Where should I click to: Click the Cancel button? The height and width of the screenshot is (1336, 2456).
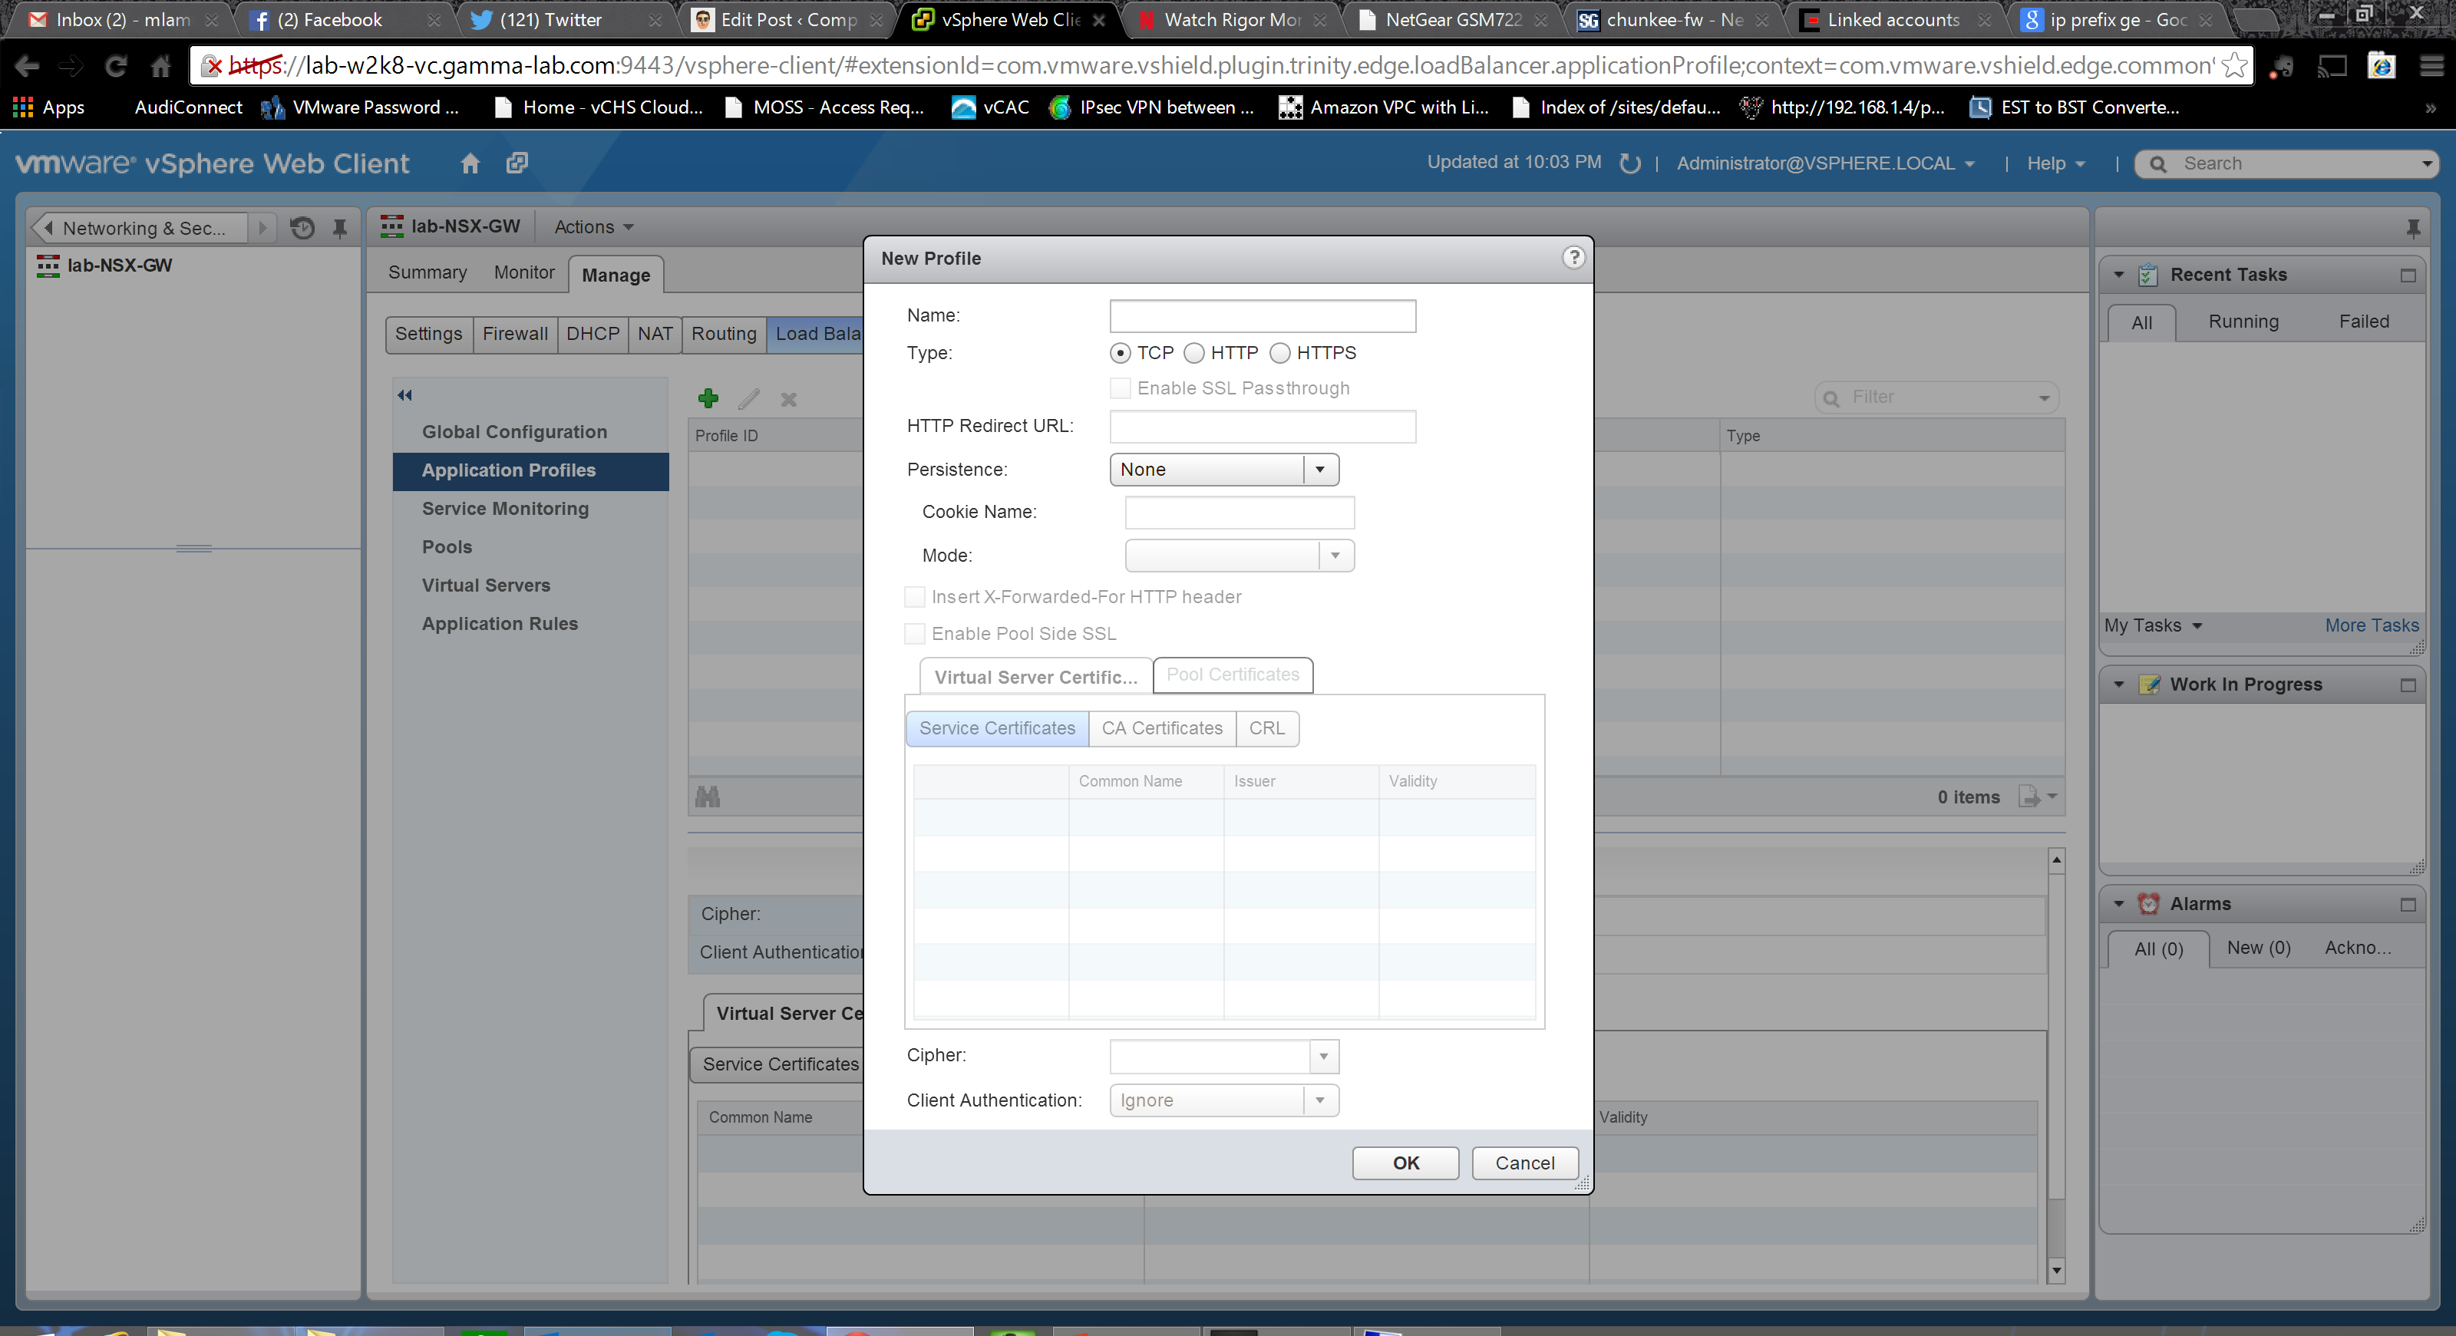[1523, 1163]
